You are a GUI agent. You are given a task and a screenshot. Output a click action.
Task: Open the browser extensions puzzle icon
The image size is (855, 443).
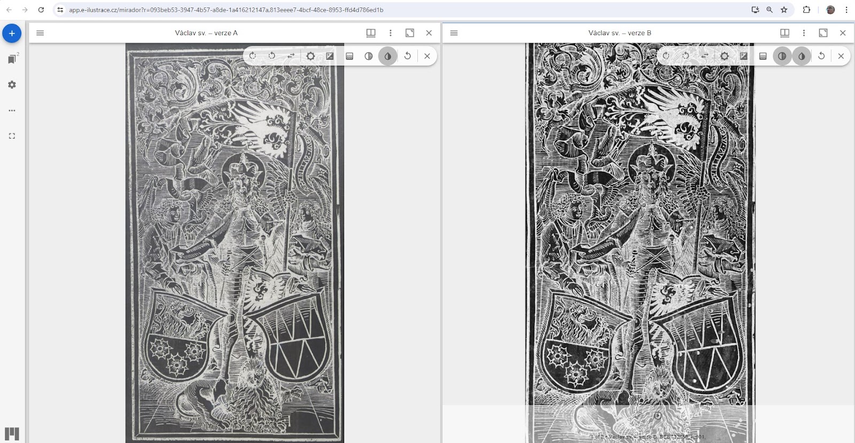coord(806,10)
